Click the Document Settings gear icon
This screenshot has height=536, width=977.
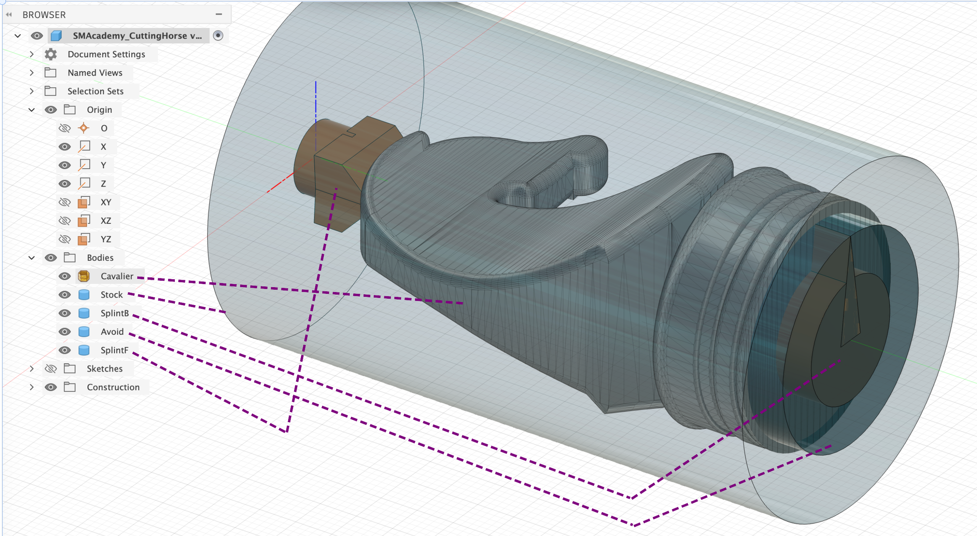[51, 54]
